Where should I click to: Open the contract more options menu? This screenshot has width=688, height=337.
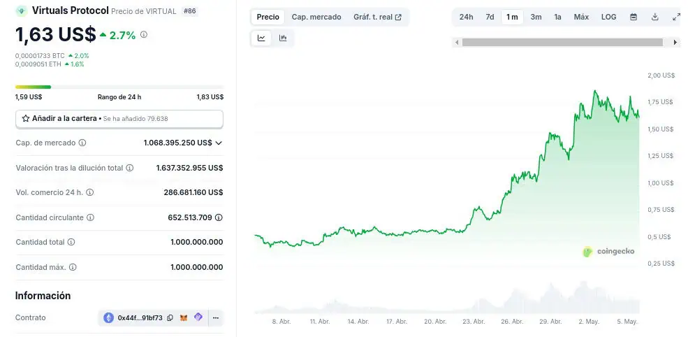pos(216,318)
